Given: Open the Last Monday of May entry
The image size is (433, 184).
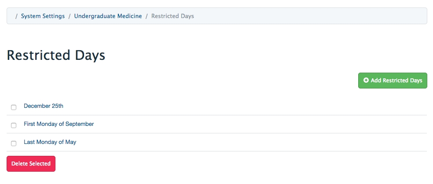Looking at the screenshot, I should [x=50, y=142].
